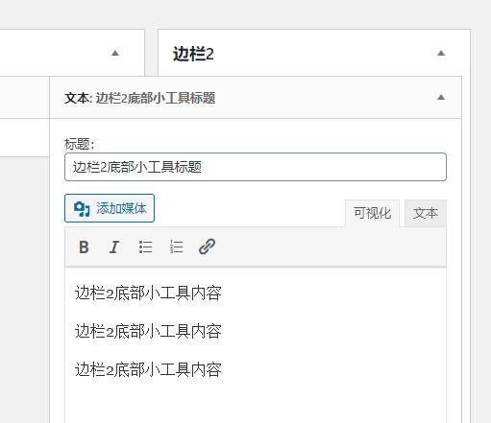Switch to the 文本 editor tab
The image size is (491, 423).
pos(426,213)
